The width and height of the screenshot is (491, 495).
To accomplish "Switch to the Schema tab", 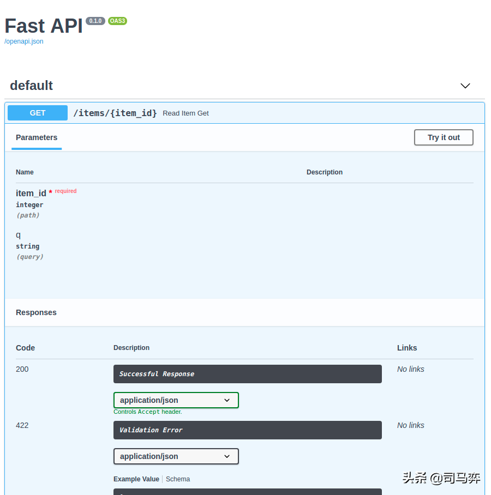I will point(178,479).
